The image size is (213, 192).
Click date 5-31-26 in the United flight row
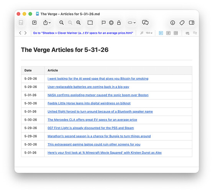pyautogui.click(x=30, y=111)
